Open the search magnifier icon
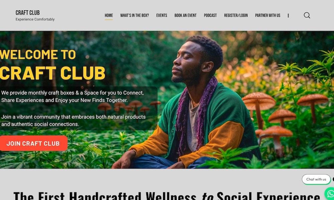This screenshot has height=200, width=334. point(307,15)
